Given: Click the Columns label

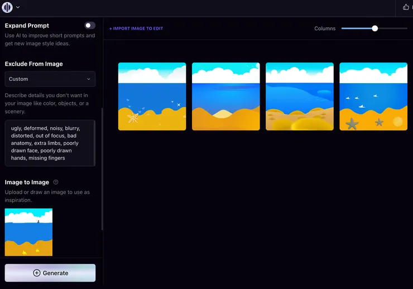Looking at the screenshot, I should pyautogui.click(x=325, y=28).
